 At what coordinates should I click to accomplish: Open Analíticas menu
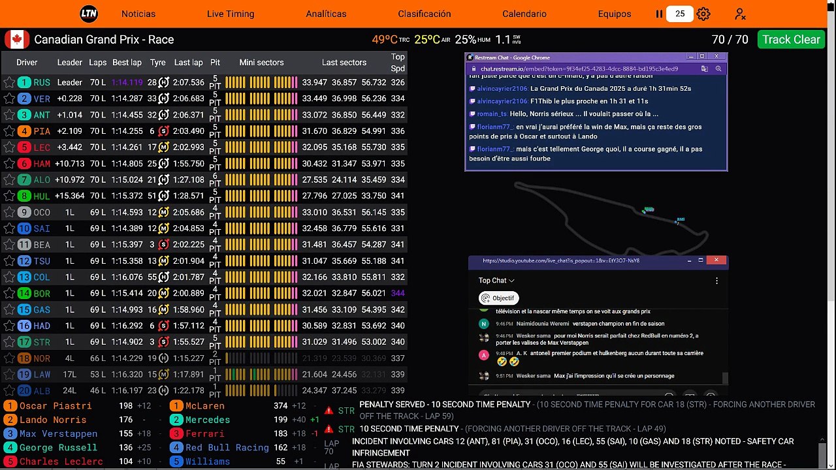[x=326, y=14]
